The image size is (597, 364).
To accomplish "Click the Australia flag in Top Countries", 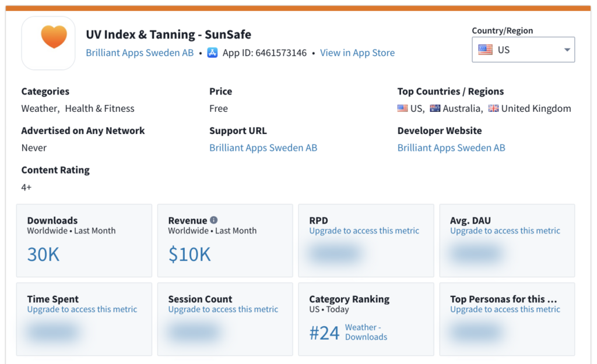I will 435,108.
